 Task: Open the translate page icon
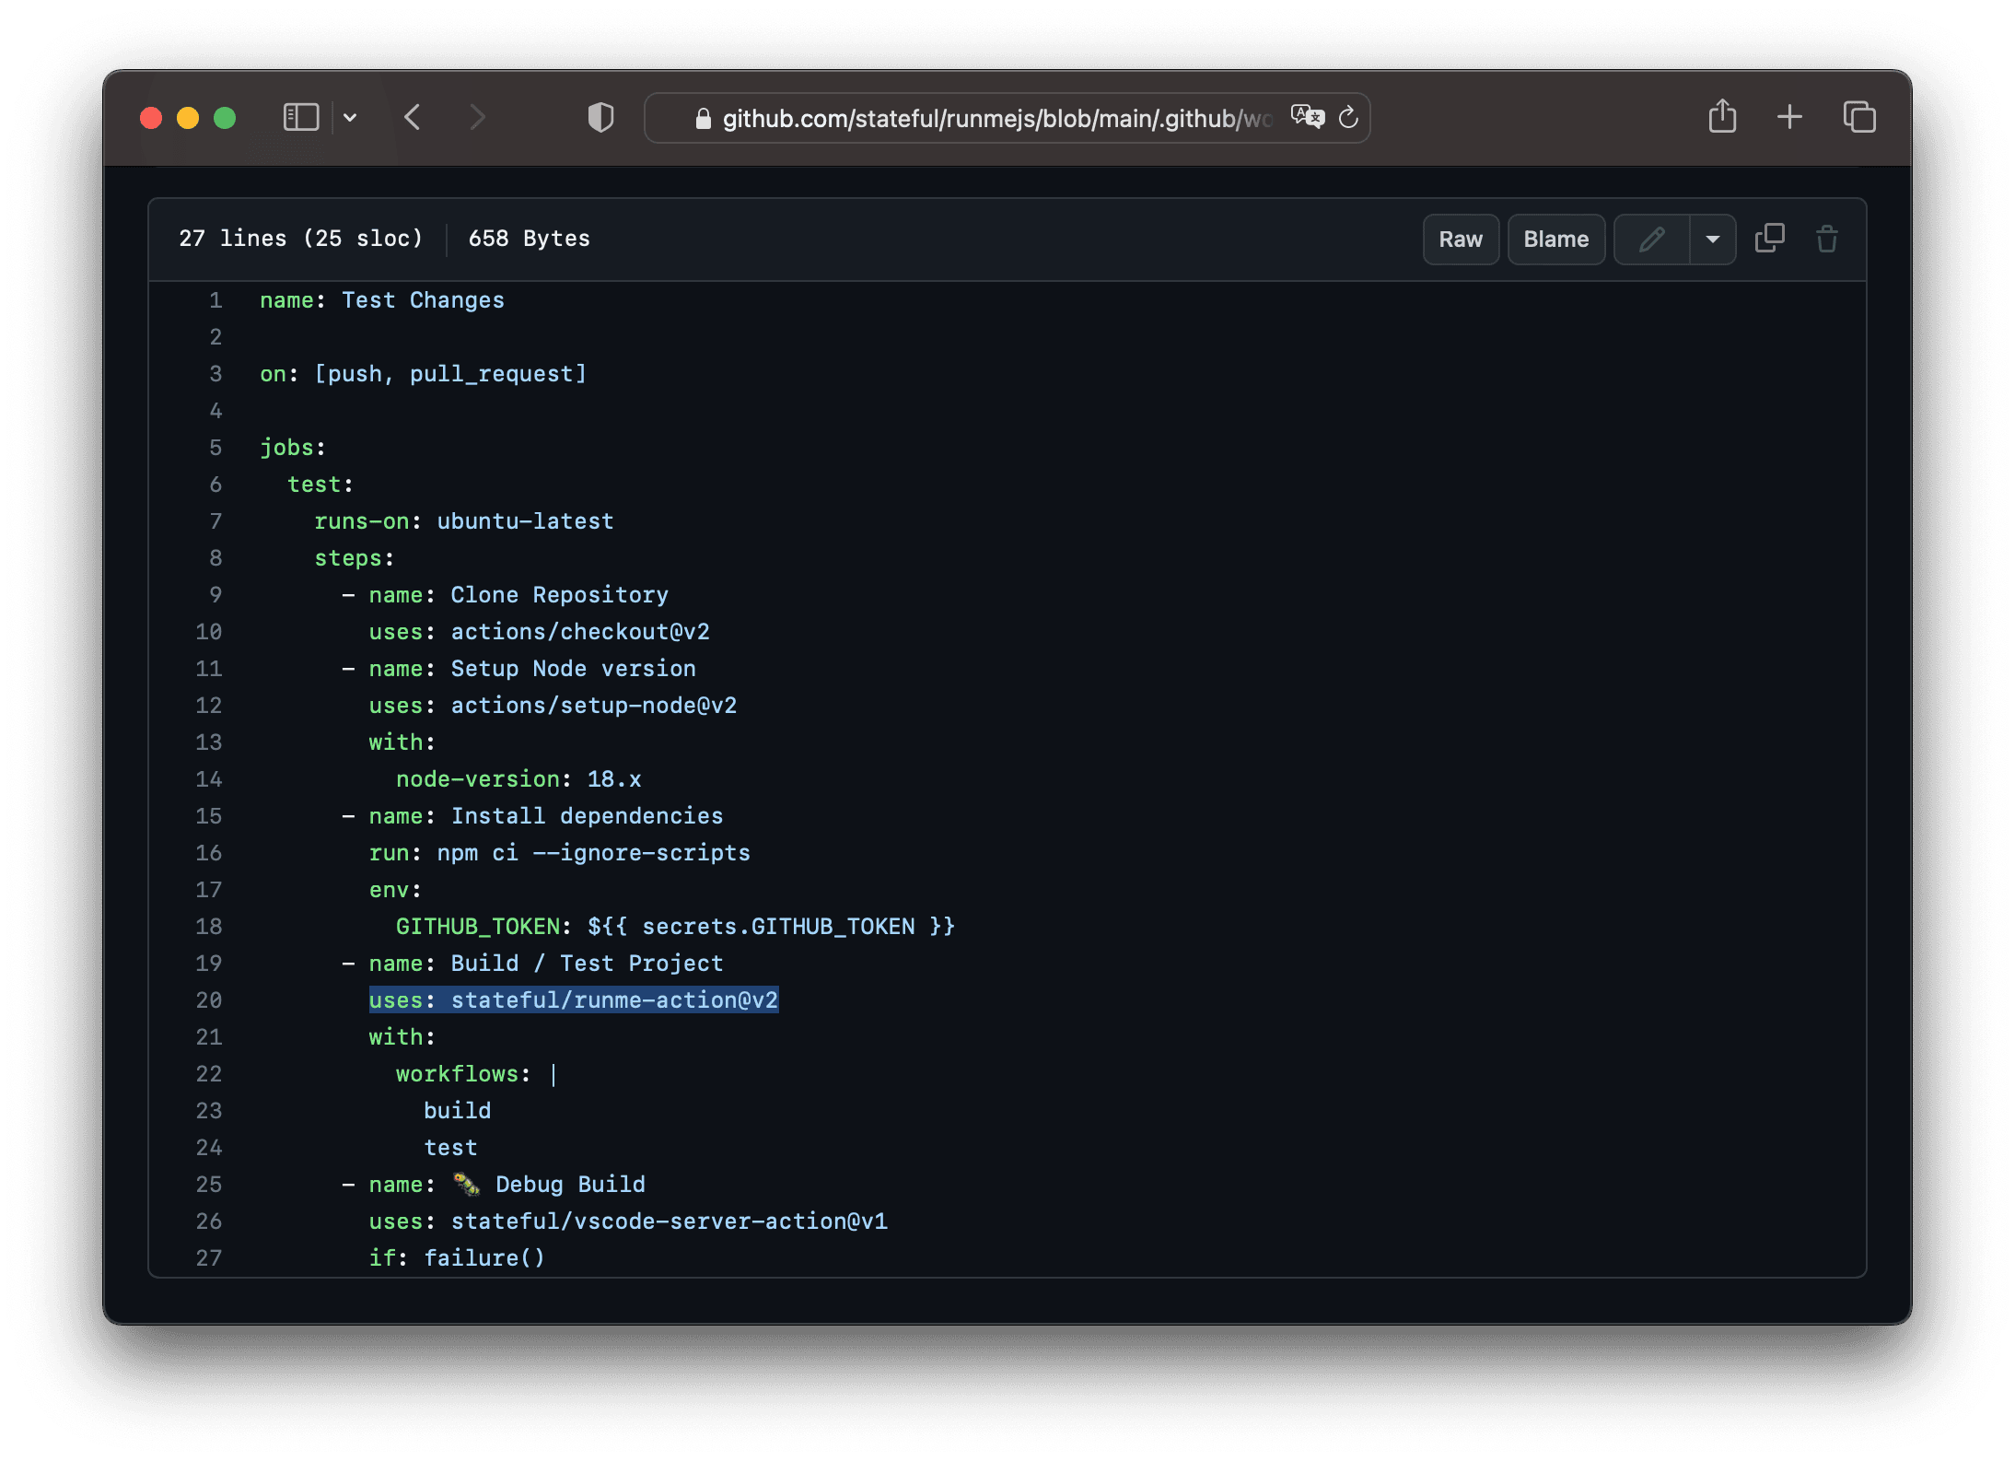click(x=1307, y=118)
